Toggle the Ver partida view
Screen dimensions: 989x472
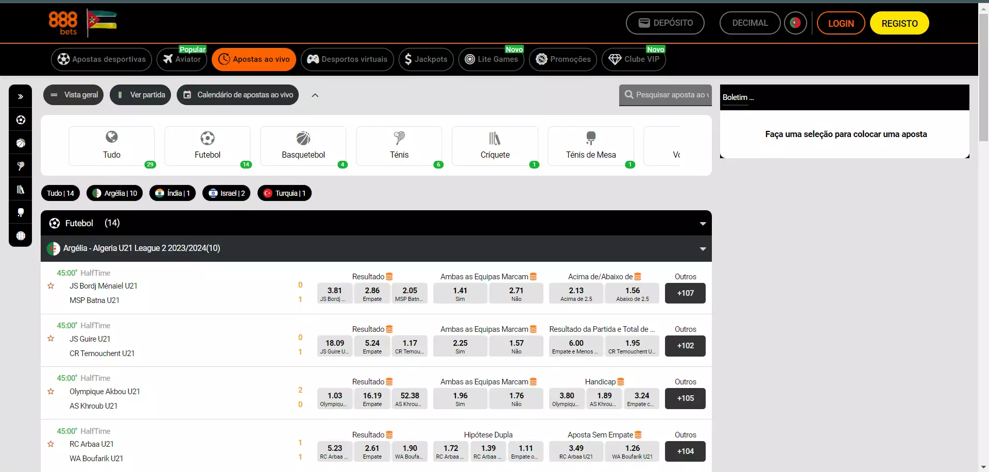(140, 95)
